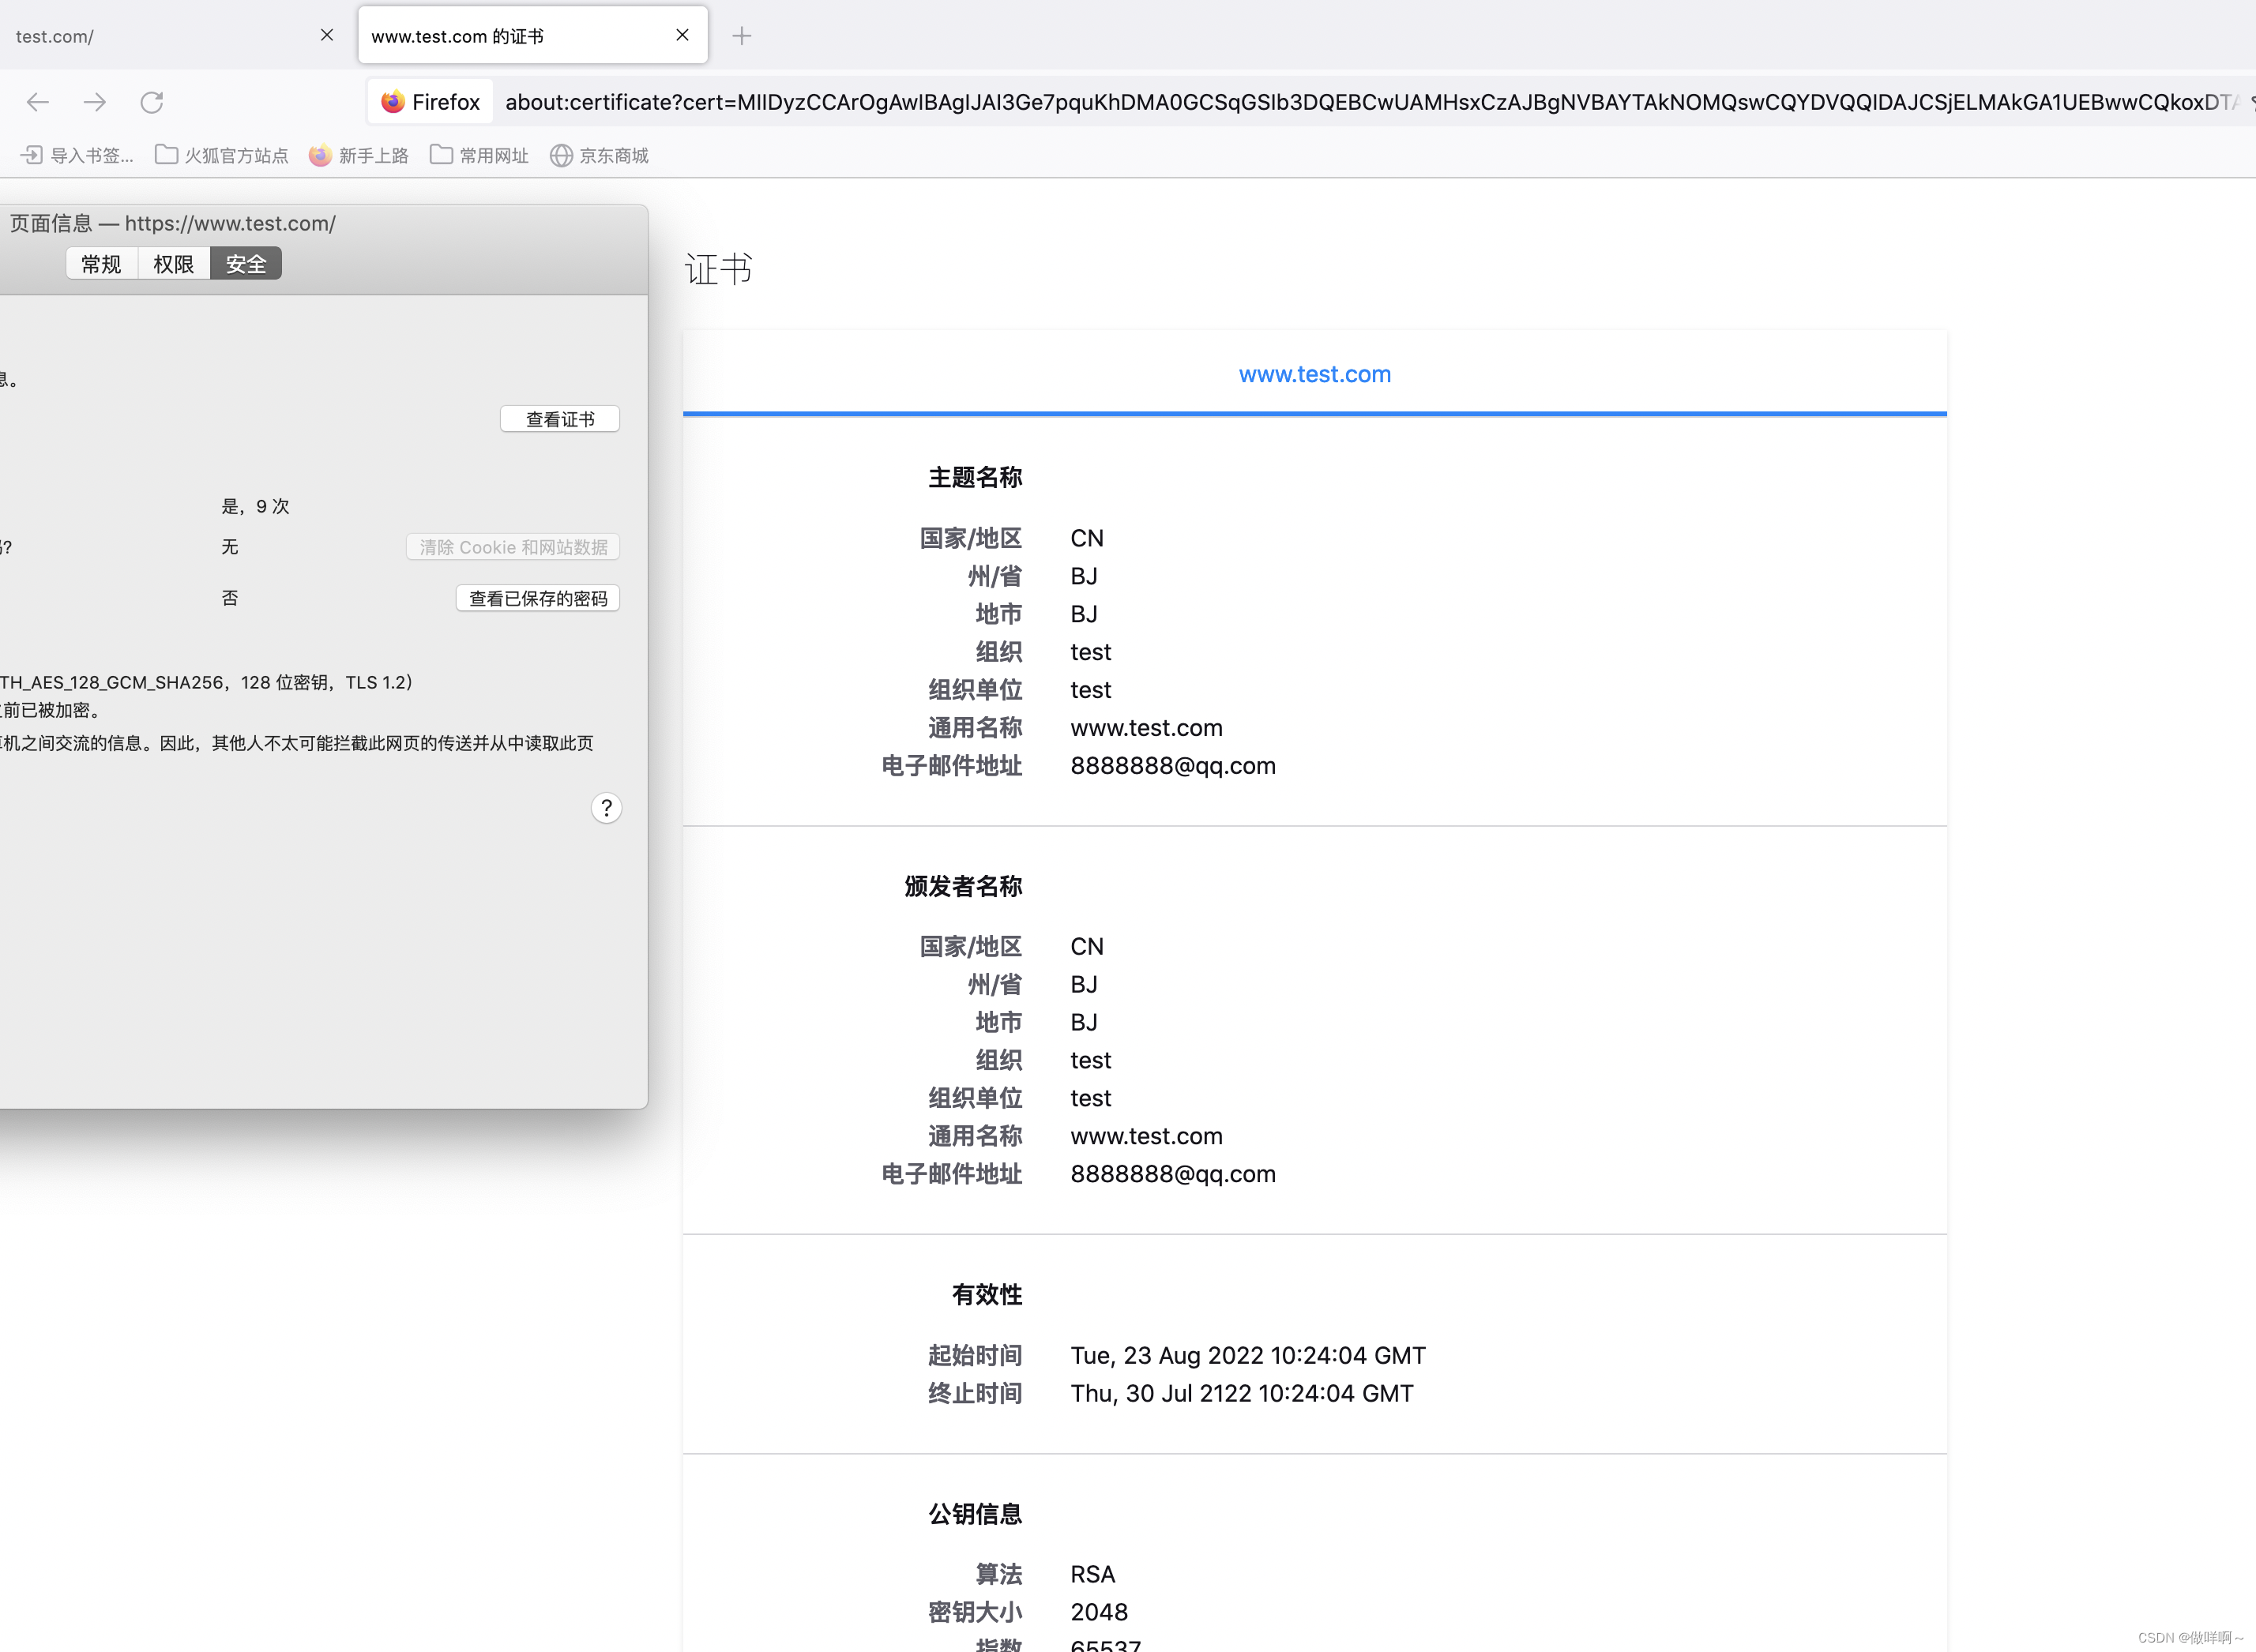Click the subject 通用名称 www.test.com value
The height and width of the screenshot is (1652, 2256).
click(1146, 728)
